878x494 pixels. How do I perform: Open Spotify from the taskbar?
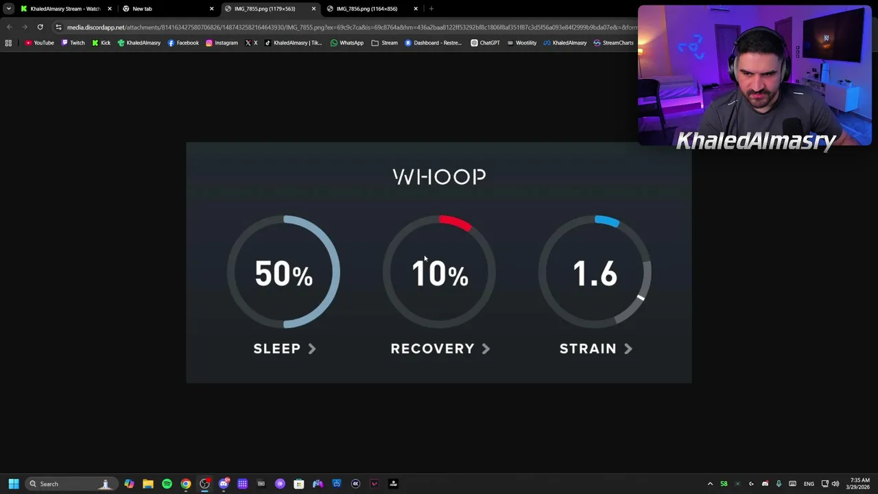pyautogui.click(x=167, y=484)
